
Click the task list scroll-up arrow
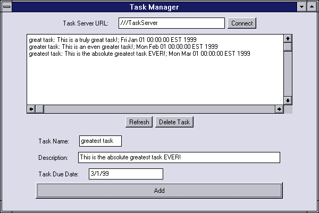[288, 39]
